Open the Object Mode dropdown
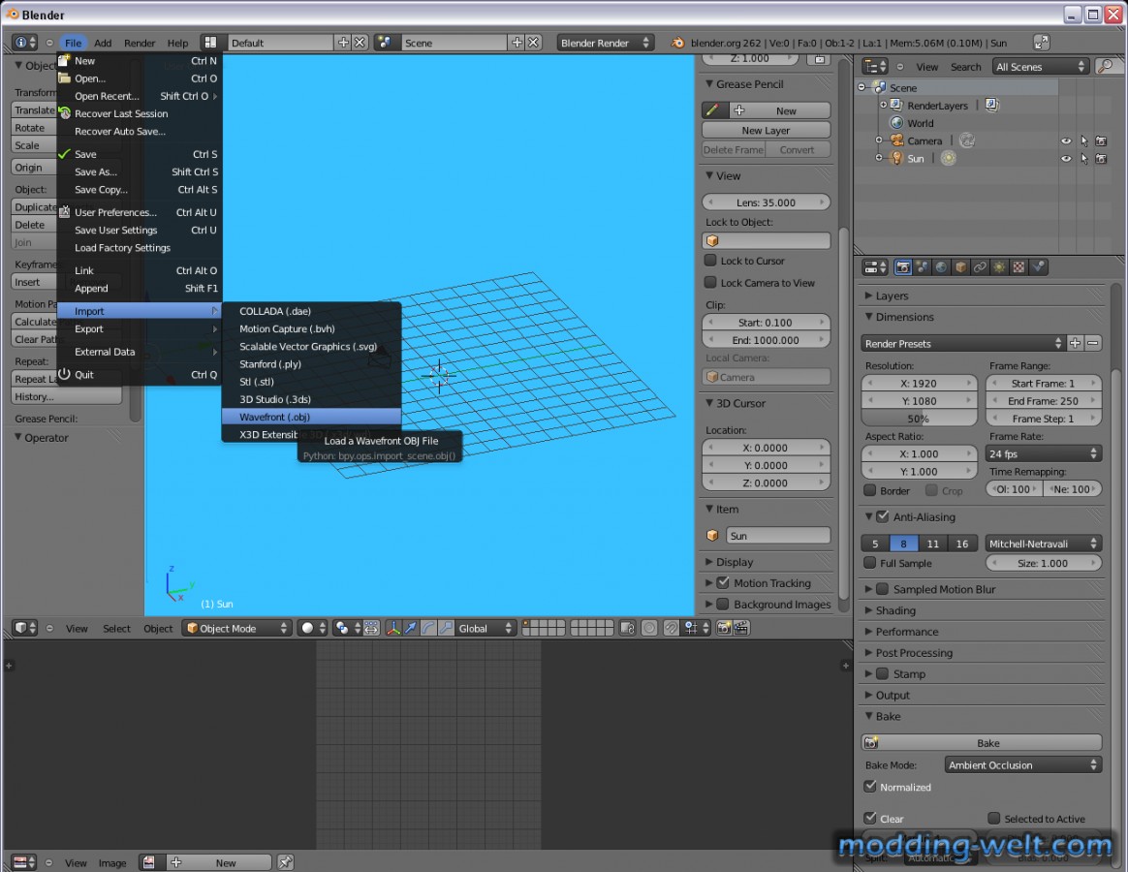Image resolution: width=1128 pixels, height=872 pixels. click(x=236, y=628)
